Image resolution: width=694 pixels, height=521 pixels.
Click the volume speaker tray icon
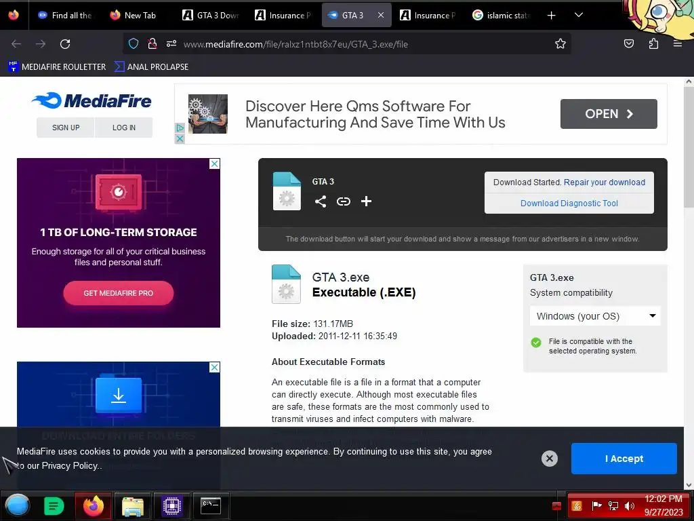pyautogui.click(x=629, y=506)
